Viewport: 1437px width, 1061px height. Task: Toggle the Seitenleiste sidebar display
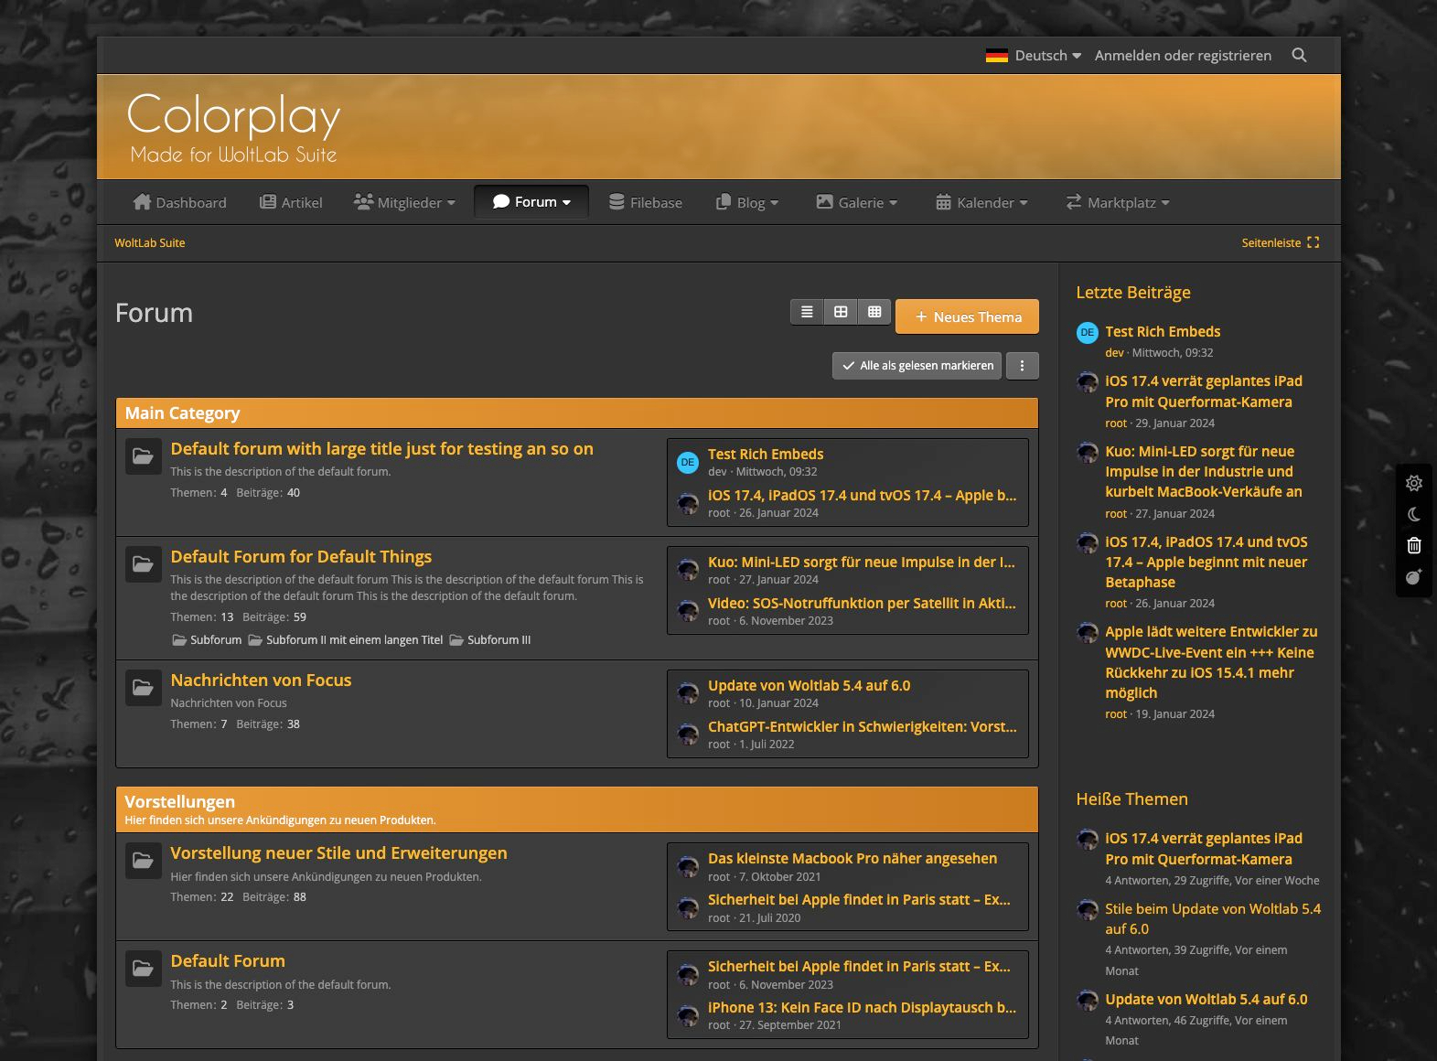[x=1280, y=243]
